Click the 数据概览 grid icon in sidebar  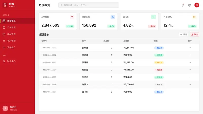tap(4, 21)
